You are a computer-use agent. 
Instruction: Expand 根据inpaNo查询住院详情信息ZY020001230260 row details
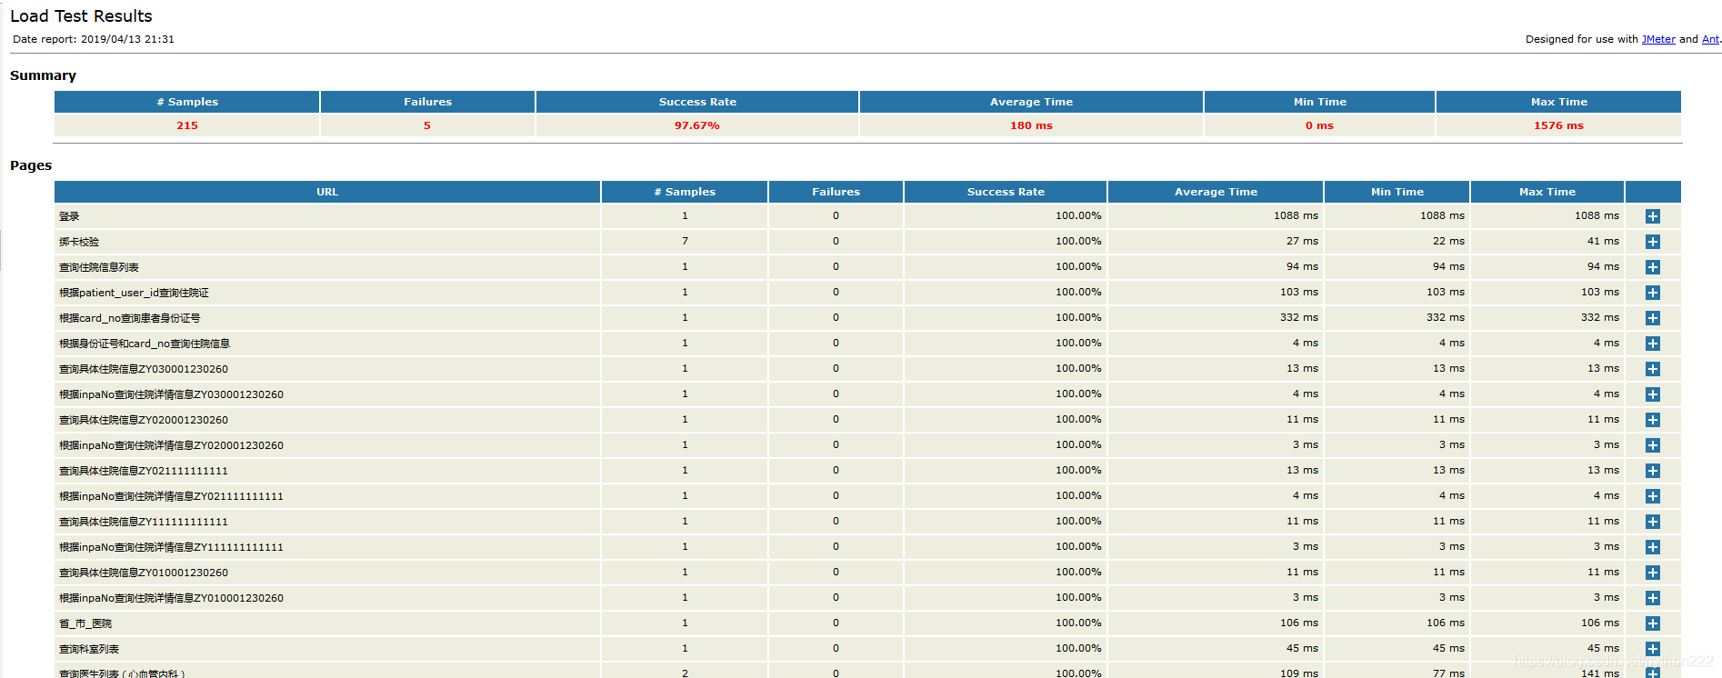point(1653,445)
